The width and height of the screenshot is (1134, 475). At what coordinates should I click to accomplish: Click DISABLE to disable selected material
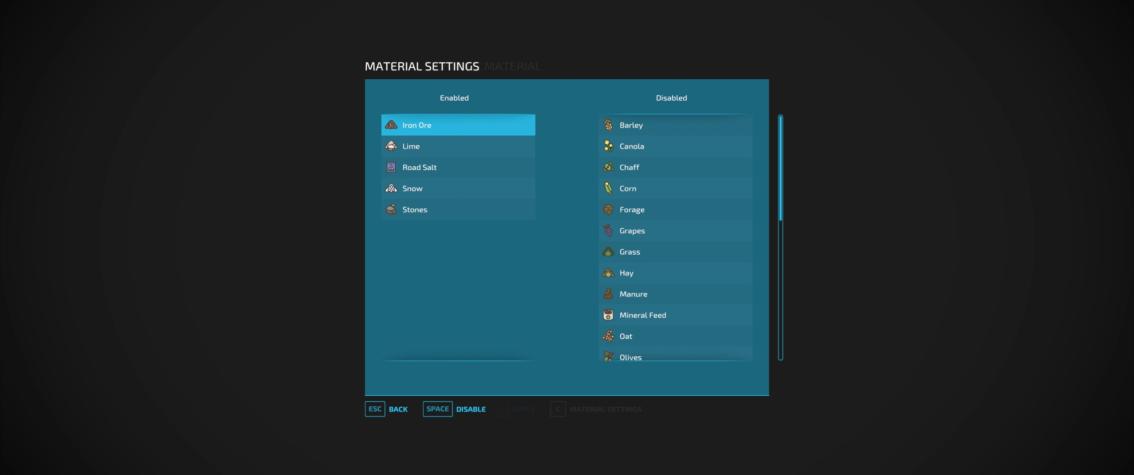471,409
